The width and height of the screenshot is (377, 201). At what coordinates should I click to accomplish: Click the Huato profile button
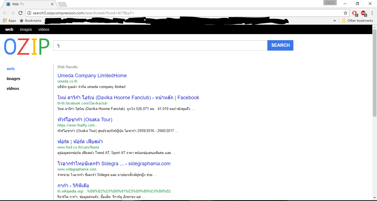(330, 3)
